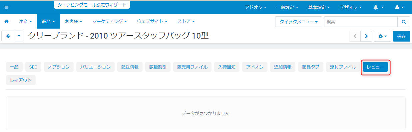Open the 一般設定 menu
This screenshot has width=412, height=132.
[287, 7]
